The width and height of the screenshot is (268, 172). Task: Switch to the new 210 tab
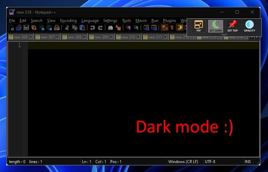[x=128, y=37]
